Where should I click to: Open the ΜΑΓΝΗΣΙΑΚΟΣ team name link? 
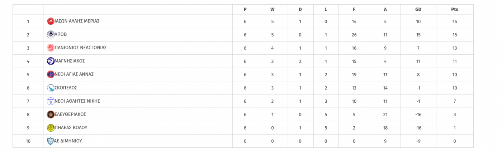[70, 61]
